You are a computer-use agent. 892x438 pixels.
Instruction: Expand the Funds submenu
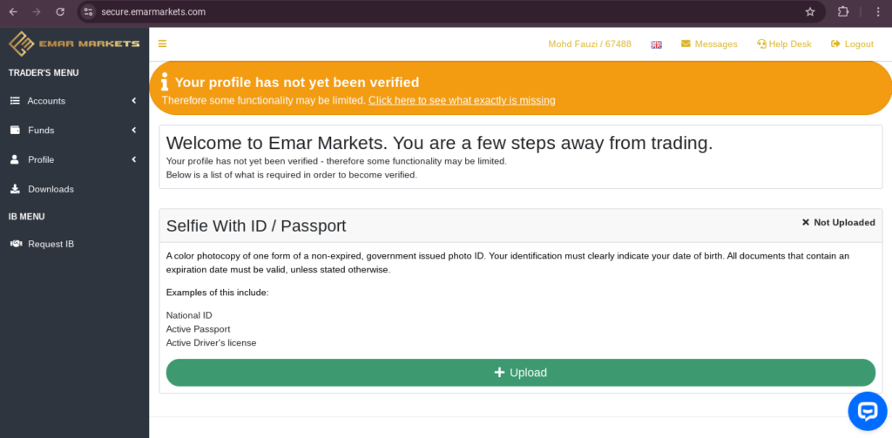click(74, 131)
